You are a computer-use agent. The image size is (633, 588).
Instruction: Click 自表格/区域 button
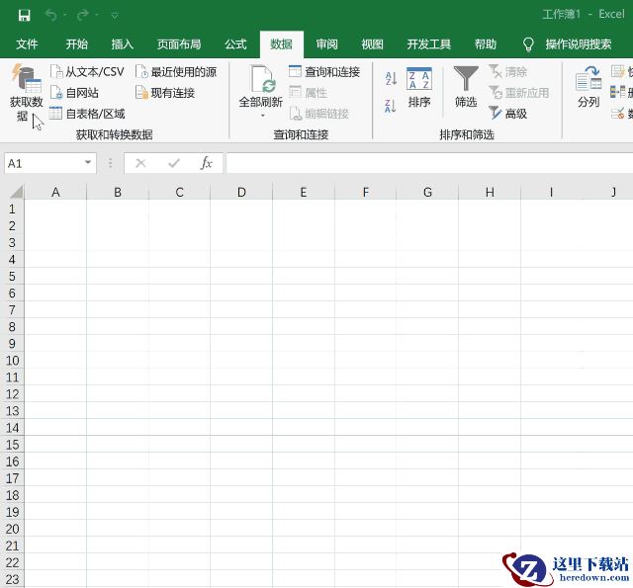[x=88, y=114]
